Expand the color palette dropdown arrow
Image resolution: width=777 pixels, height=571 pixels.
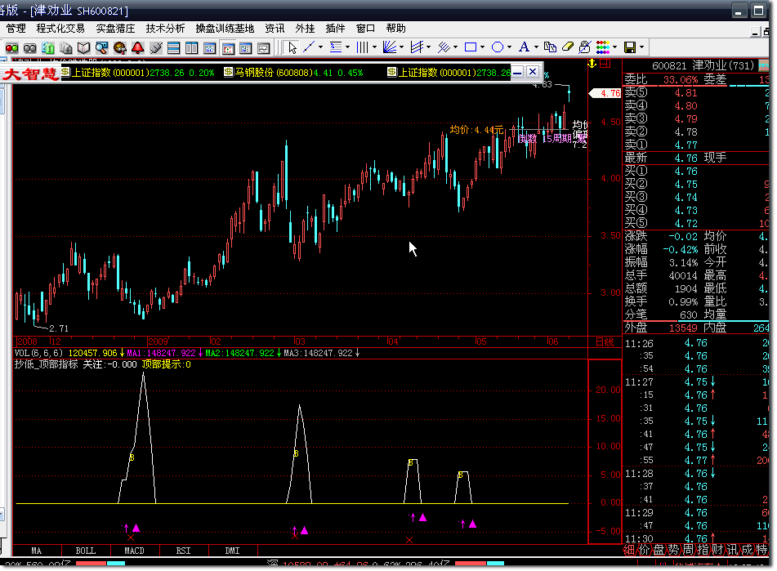tap(615, 47)
